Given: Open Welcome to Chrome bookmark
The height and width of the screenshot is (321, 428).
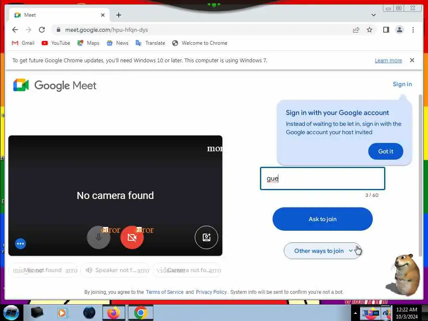Looking at the screenshot, I should [x=200, y=43].
